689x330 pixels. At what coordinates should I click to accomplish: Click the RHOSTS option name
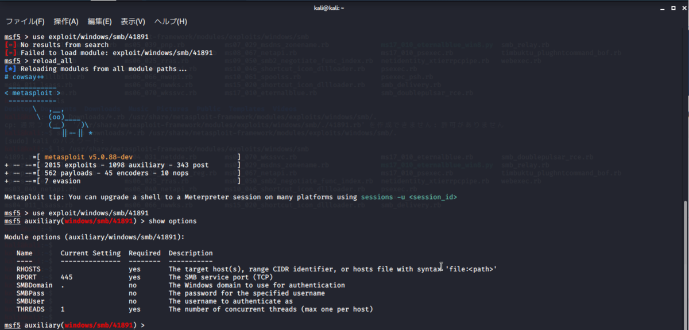(28, 269)
